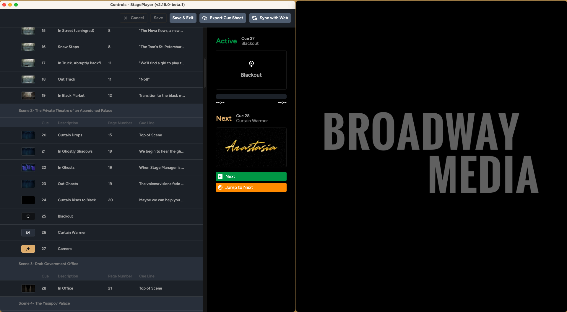Open cue 21 In Ghostly Shadows thumbnail

(28, 151)
